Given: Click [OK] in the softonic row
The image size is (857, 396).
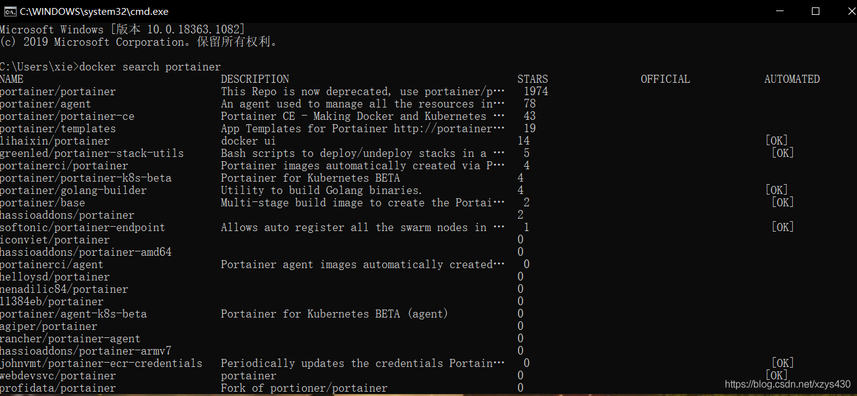Looking at the screenshot, I should tap(783, 227).
